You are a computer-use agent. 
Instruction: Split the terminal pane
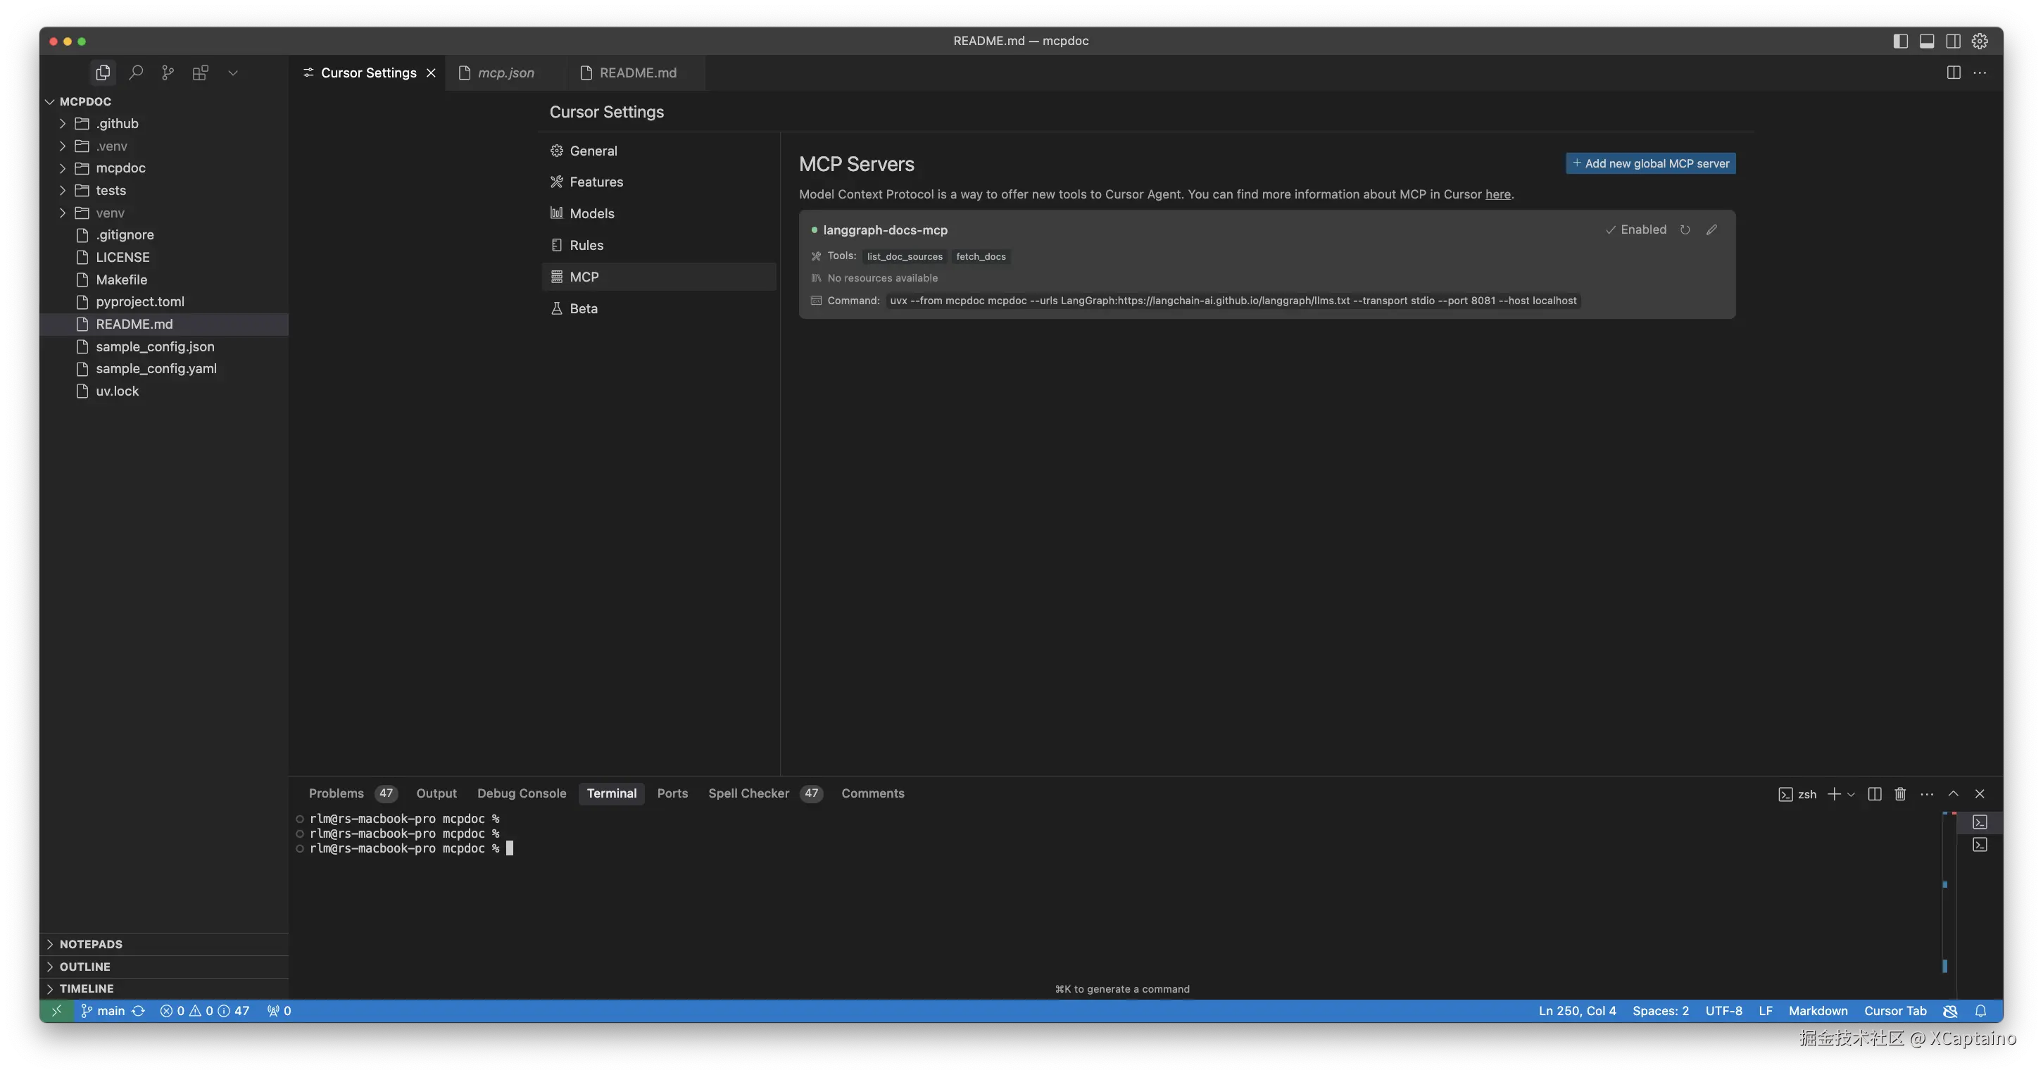click(1874, 794)
